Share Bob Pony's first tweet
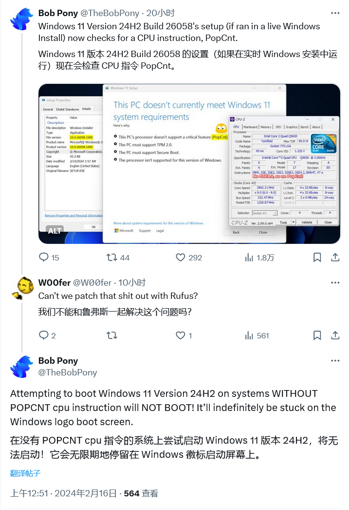This screenshot has height=510, width=349. 335,257
